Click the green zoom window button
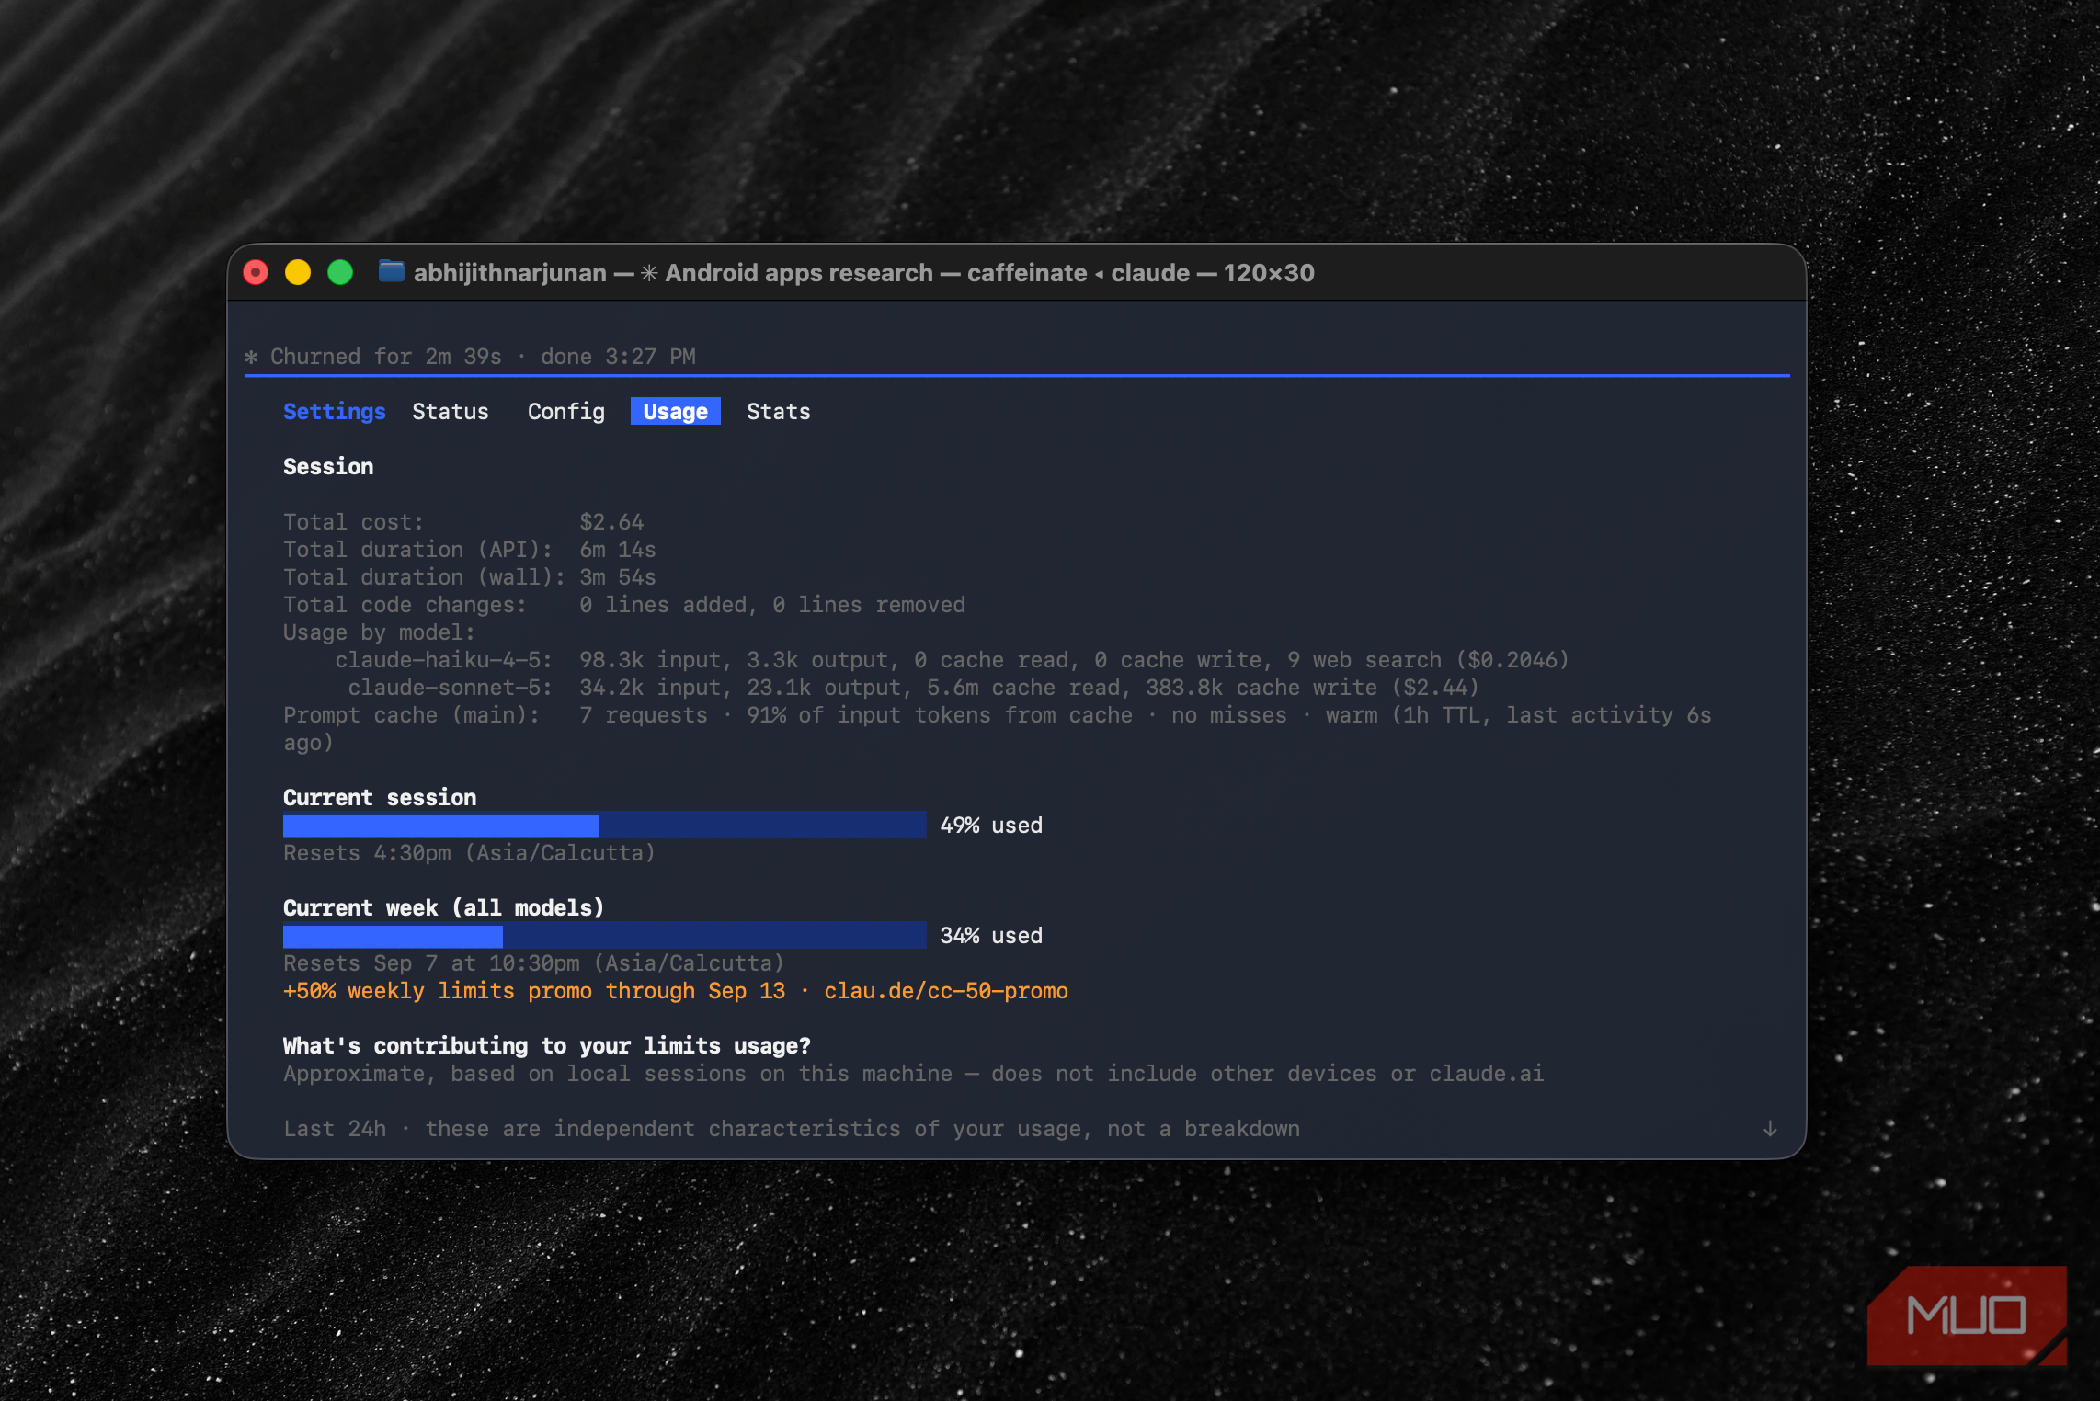 click(x=340, y=272)
